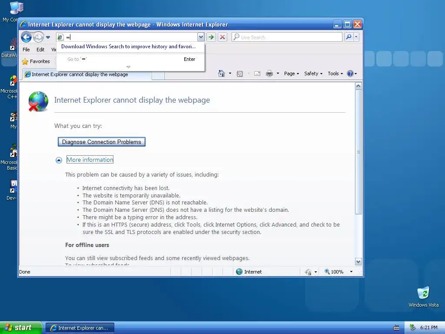Click the Forward navigation arrow

click(38, 37)
